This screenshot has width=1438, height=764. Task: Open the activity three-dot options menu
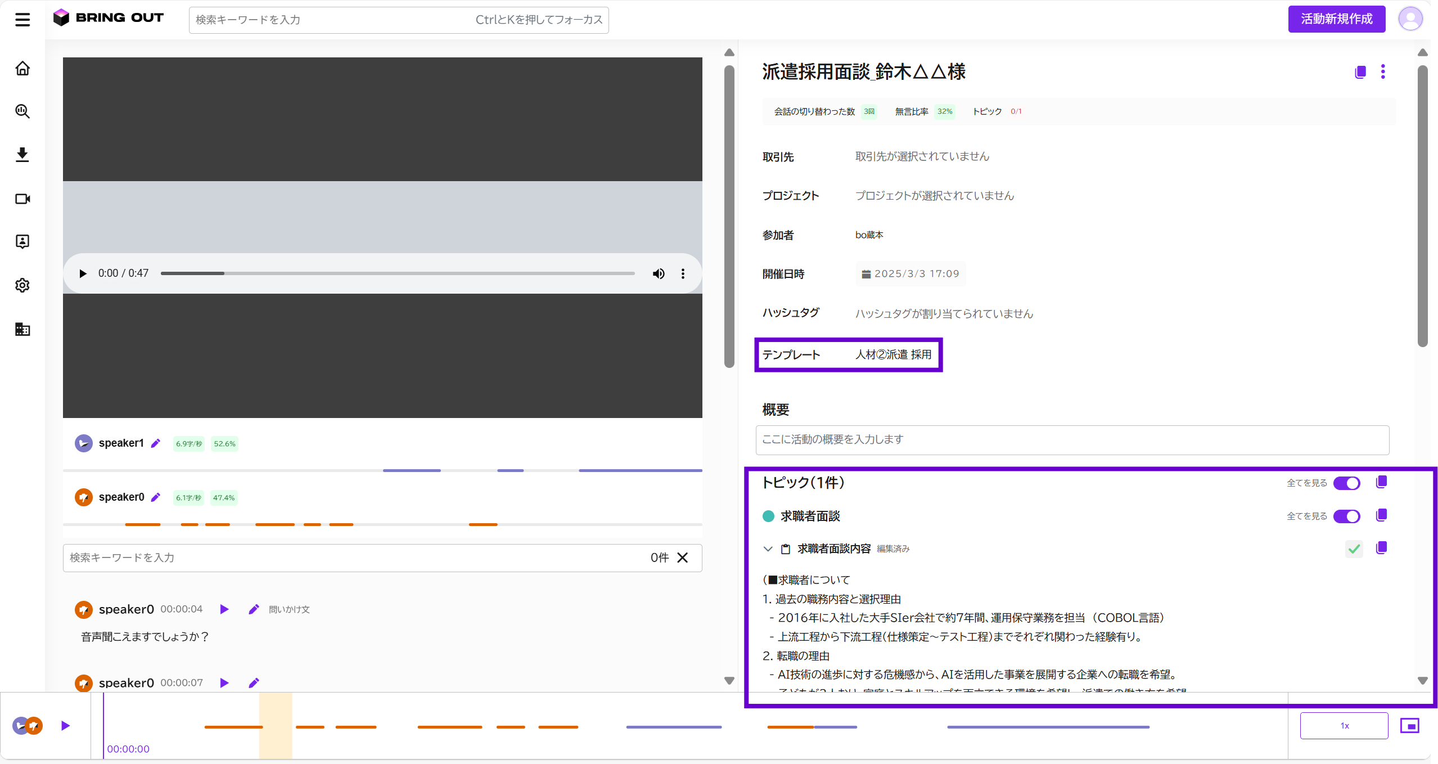[1383, 72]
